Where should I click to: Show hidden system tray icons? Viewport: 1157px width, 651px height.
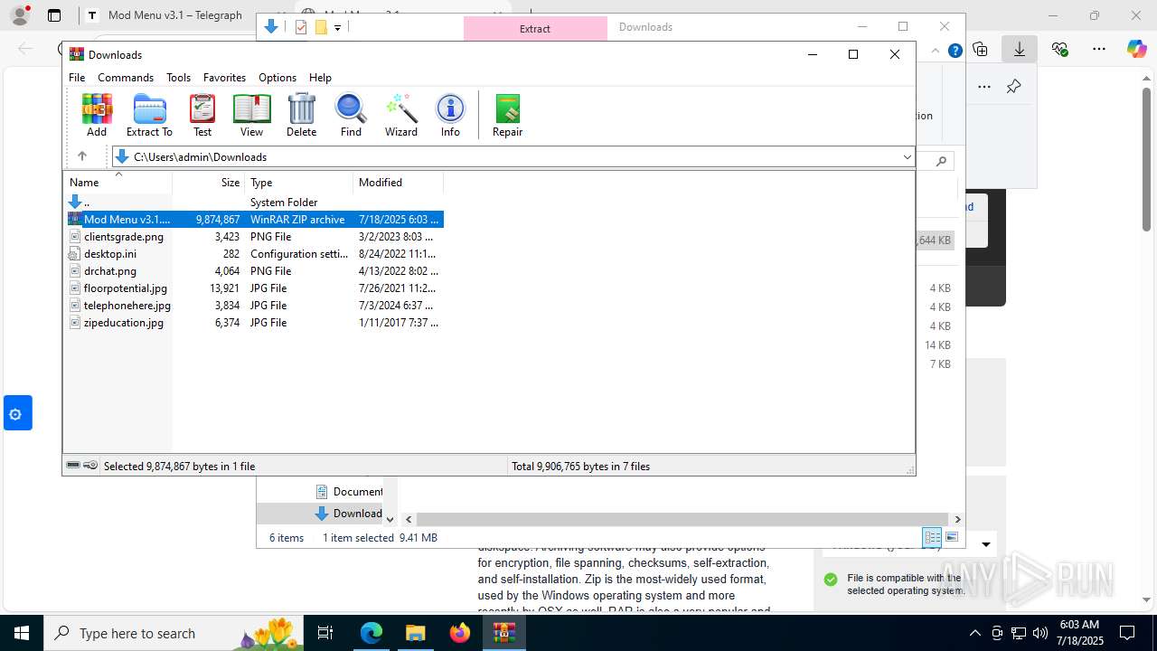point(974,633)
